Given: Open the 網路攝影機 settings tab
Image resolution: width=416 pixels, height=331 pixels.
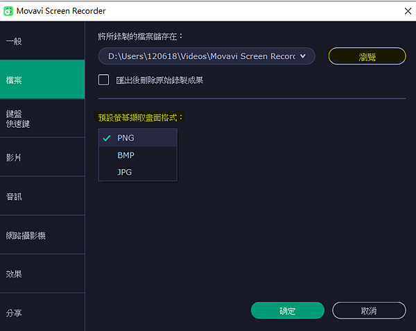Looking at the screenshot, I should (42, 235).
